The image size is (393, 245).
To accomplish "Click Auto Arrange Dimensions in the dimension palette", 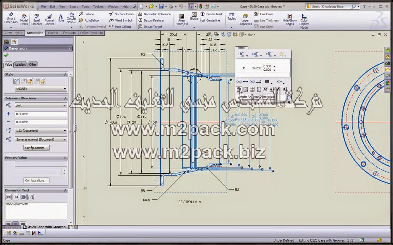I will click(x=239, y=89).
